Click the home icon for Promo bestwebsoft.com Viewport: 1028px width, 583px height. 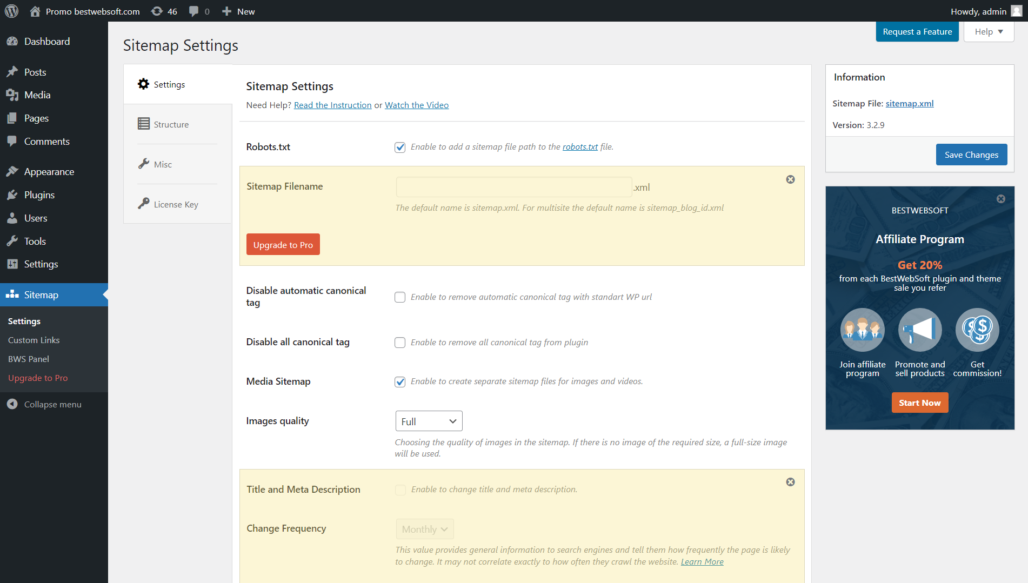tap(35, 11)
